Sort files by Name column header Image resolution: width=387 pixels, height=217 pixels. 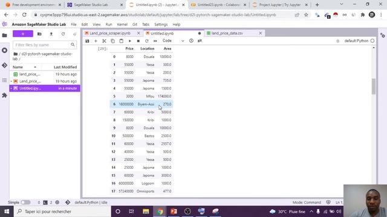click(18, 67)
